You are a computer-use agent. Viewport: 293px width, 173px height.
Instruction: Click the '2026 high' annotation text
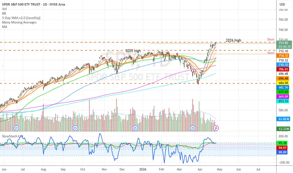233,40
